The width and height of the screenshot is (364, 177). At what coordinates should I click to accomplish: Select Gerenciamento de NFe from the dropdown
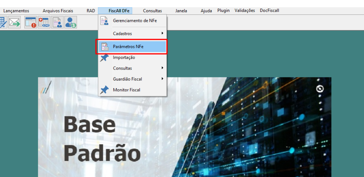click(x=132, y=21)
